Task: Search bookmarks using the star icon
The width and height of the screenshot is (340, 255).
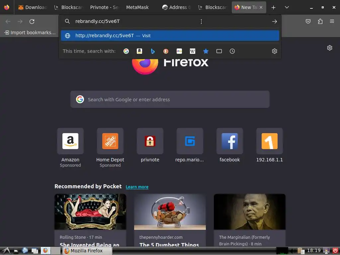Action: (206, 51)
